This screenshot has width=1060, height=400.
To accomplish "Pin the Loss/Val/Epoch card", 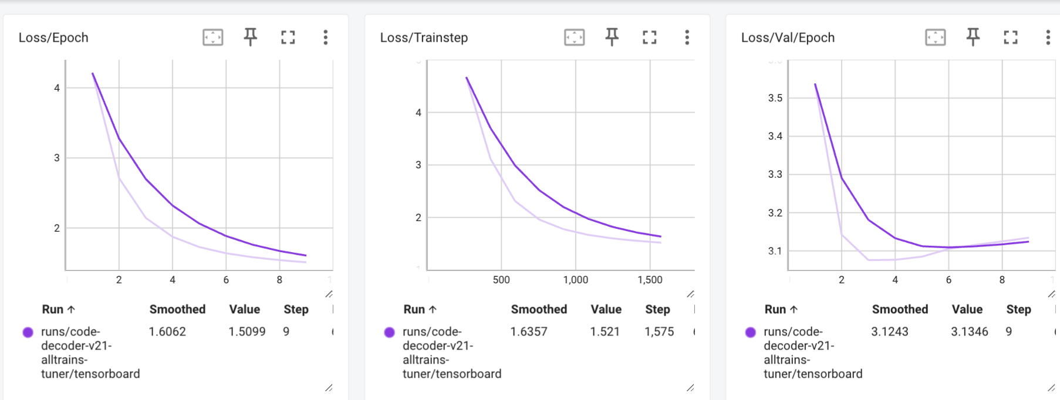I will [973, 37].
